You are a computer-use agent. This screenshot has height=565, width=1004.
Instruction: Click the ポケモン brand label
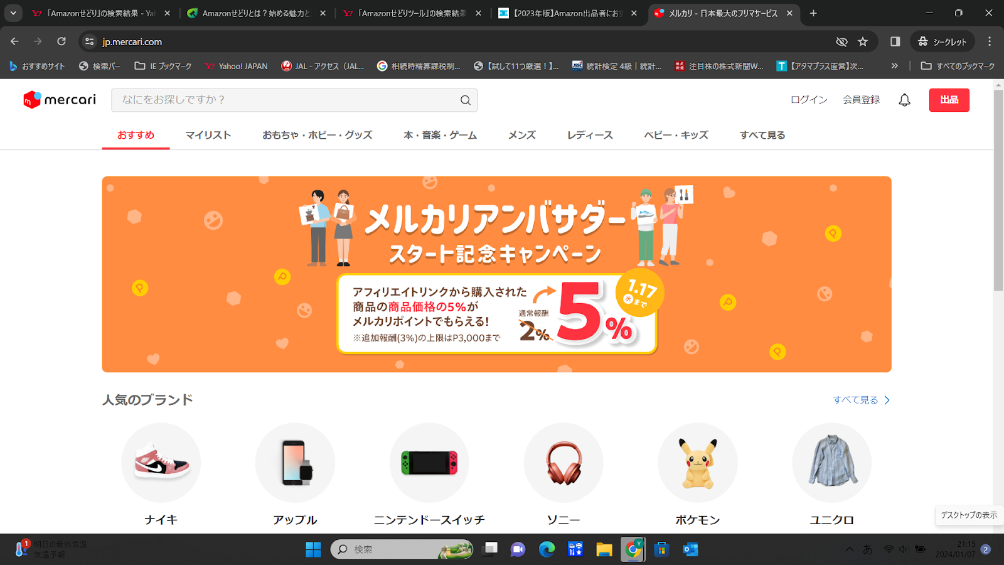pos(698,520)
